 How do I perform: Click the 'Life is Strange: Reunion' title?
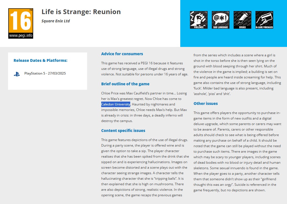pos(81,12)
